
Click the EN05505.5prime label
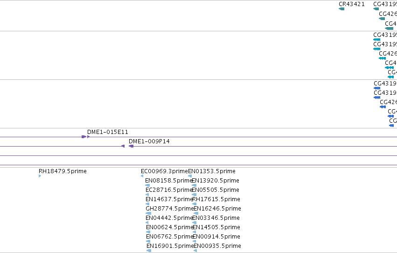point(216,190)
